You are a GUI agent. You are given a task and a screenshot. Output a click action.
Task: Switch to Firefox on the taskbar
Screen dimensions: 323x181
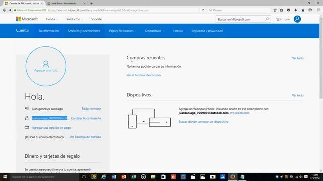232,177
